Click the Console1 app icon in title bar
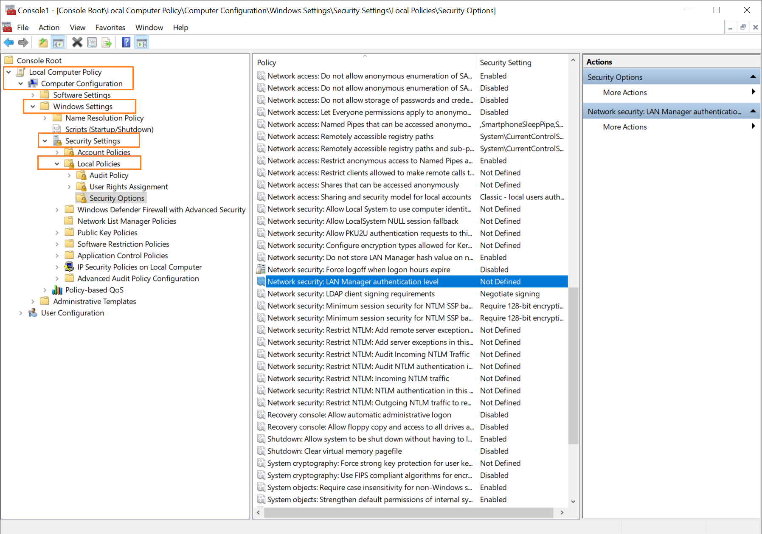Image resolution: width=762 pixels, height=534 pixels. click(x=10, y=10)
